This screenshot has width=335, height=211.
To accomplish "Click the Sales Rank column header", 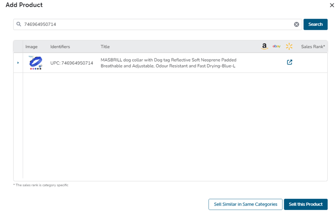I will point(313,47).
